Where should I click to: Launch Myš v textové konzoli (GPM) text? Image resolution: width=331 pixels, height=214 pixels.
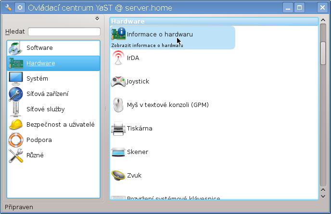(x=168, y=105)
